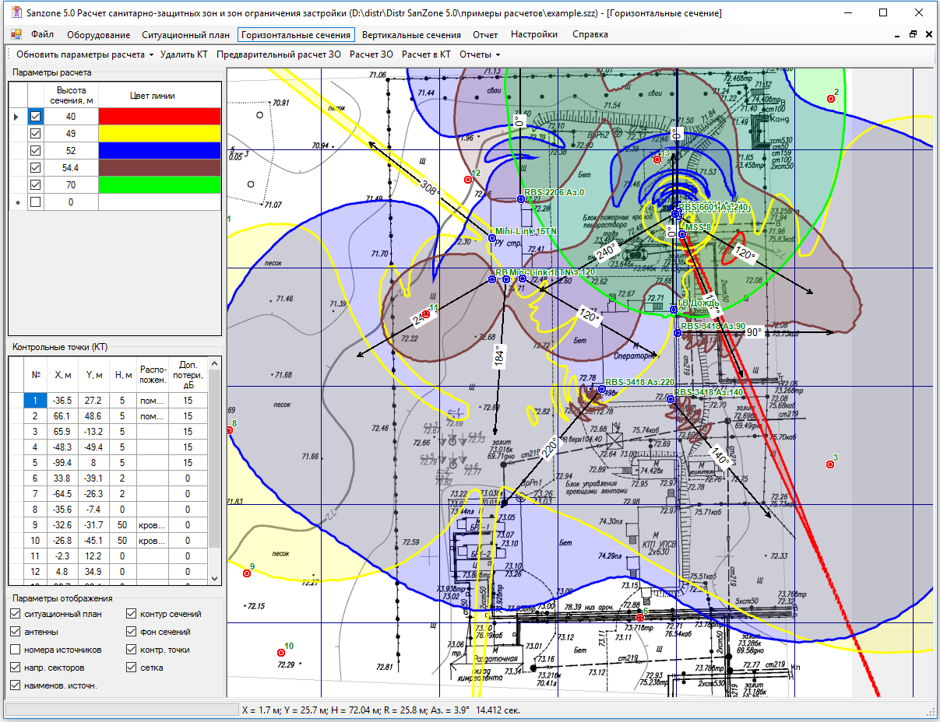Restore the inner document window
The image size is (940, 722).
click(x=912, y=35)
